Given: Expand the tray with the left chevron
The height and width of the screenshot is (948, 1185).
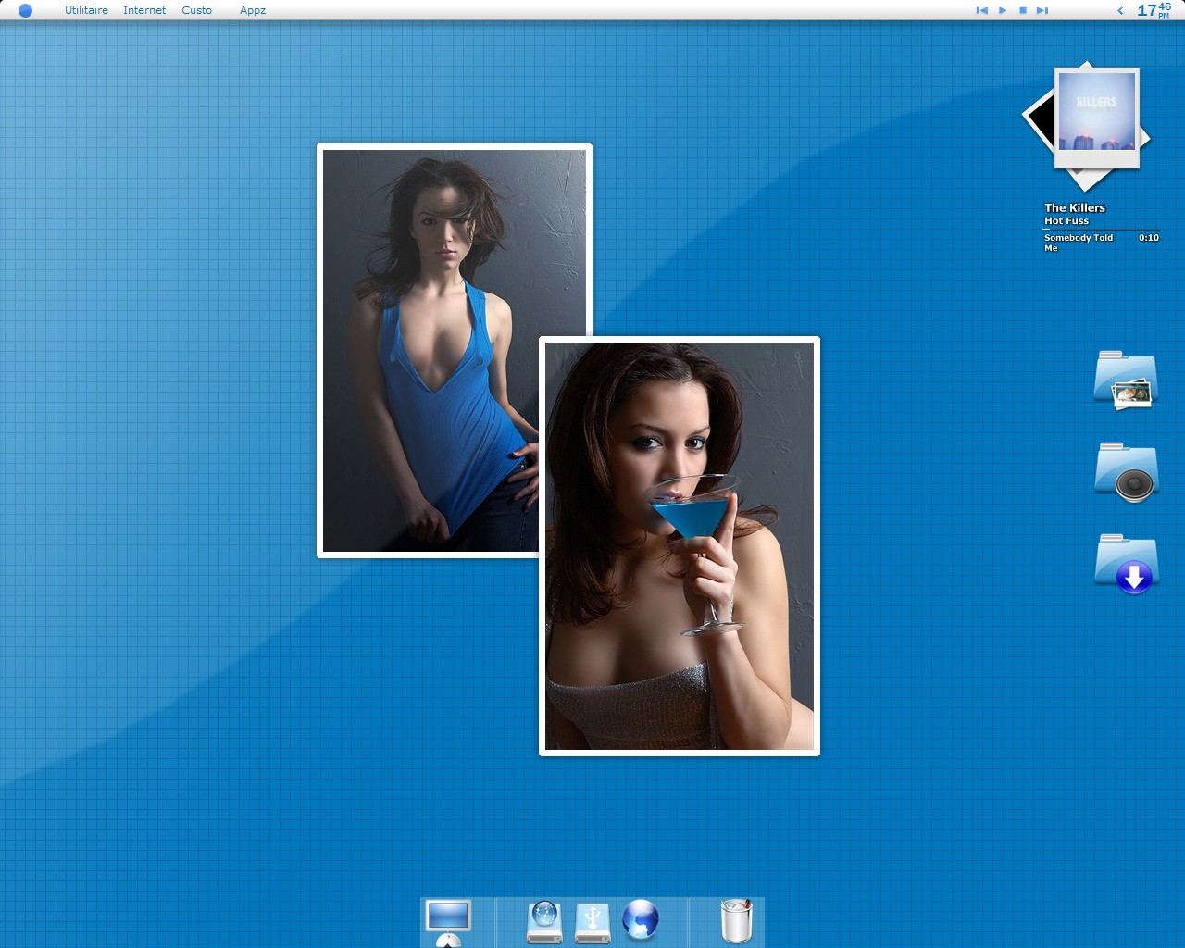Looking at the screenshot, I should point(1120,10).
